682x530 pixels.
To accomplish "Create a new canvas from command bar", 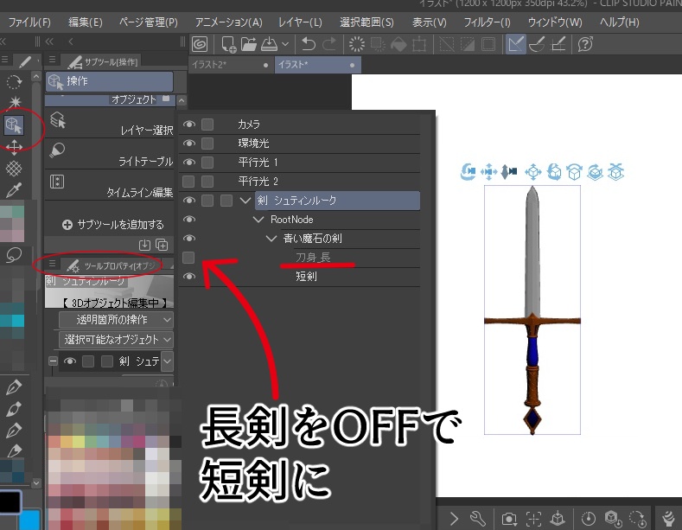I will 228,44.
